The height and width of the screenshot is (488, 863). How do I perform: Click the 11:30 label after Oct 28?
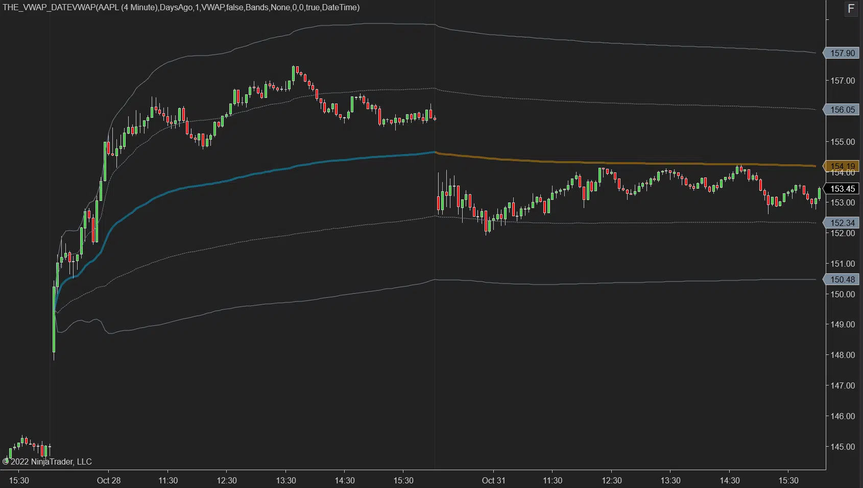point(168,480)
